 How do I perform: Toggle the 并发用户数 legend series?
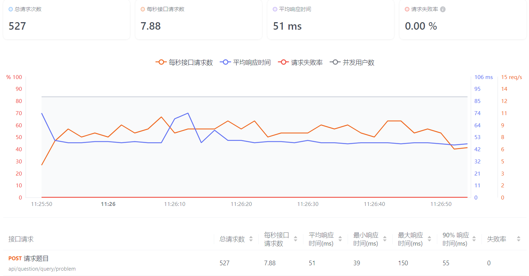click(x=352, y=62)
